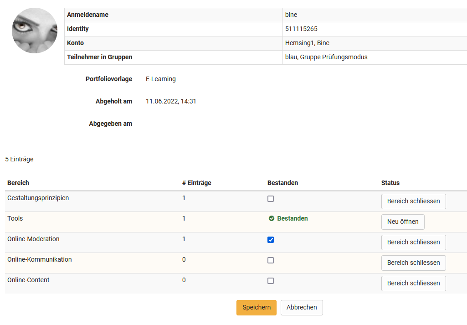Screen dimensions: 467x325
Task: Enable the Bestanden checkbox for Gestaltungsprinzipien
Action: [271, 198]
